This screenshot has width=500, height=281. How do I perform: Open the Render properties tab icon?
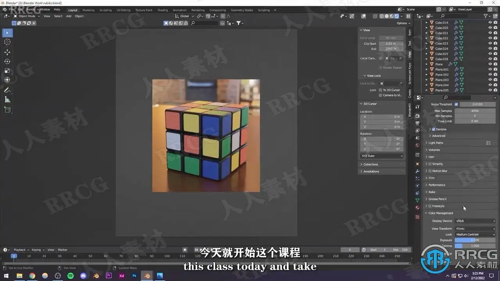click(x=417, y=116)
